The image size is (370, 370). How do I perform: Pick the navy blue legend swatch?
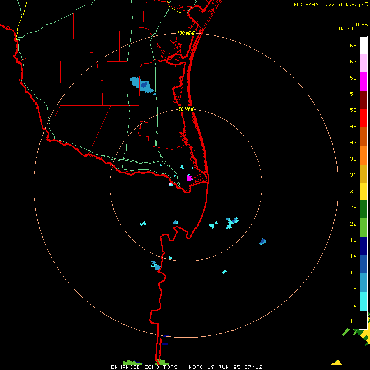click(x=363, y=246)
